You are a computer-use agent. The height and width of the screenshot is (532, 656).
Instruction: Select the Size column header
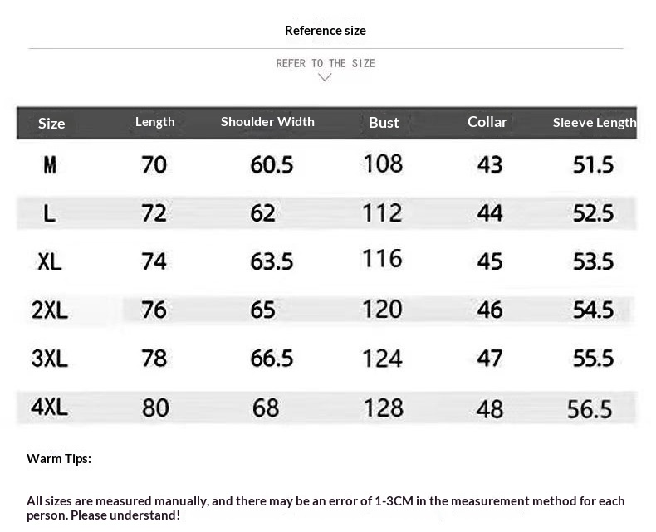click(51, 124)
